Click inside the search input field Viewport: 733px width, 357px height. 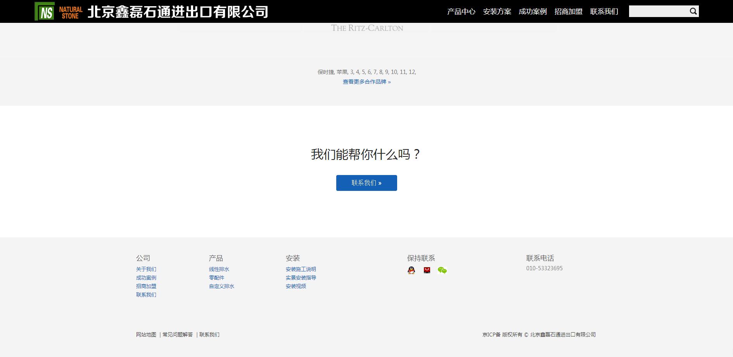pyautogui.click(x=659, y=11)
